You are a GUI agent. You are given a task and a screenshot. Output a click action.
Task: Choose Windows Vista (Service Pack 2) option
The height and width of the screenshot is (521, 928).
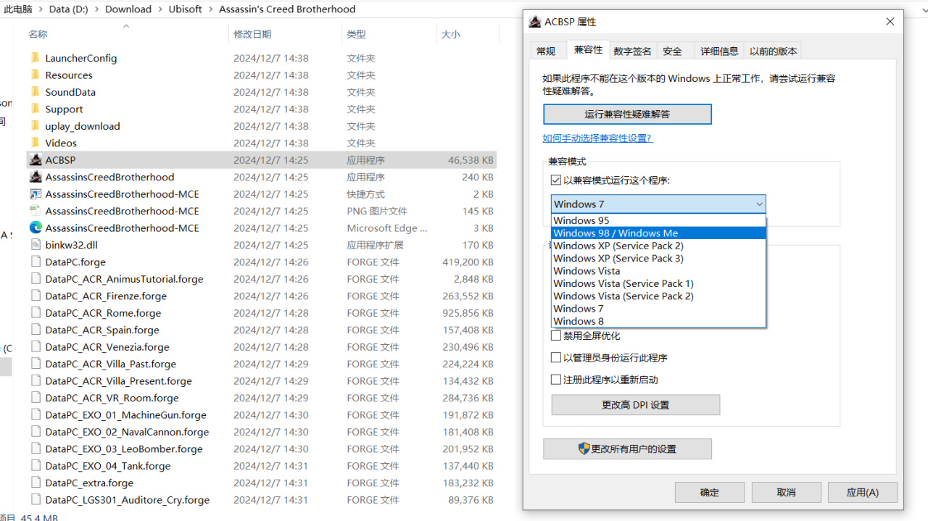coord(658,296)
